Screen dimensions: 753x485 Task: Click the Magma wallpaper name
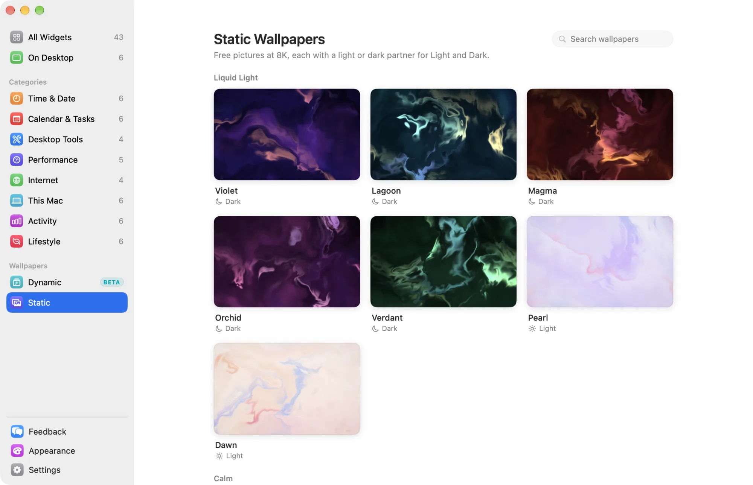coord(542,191)
